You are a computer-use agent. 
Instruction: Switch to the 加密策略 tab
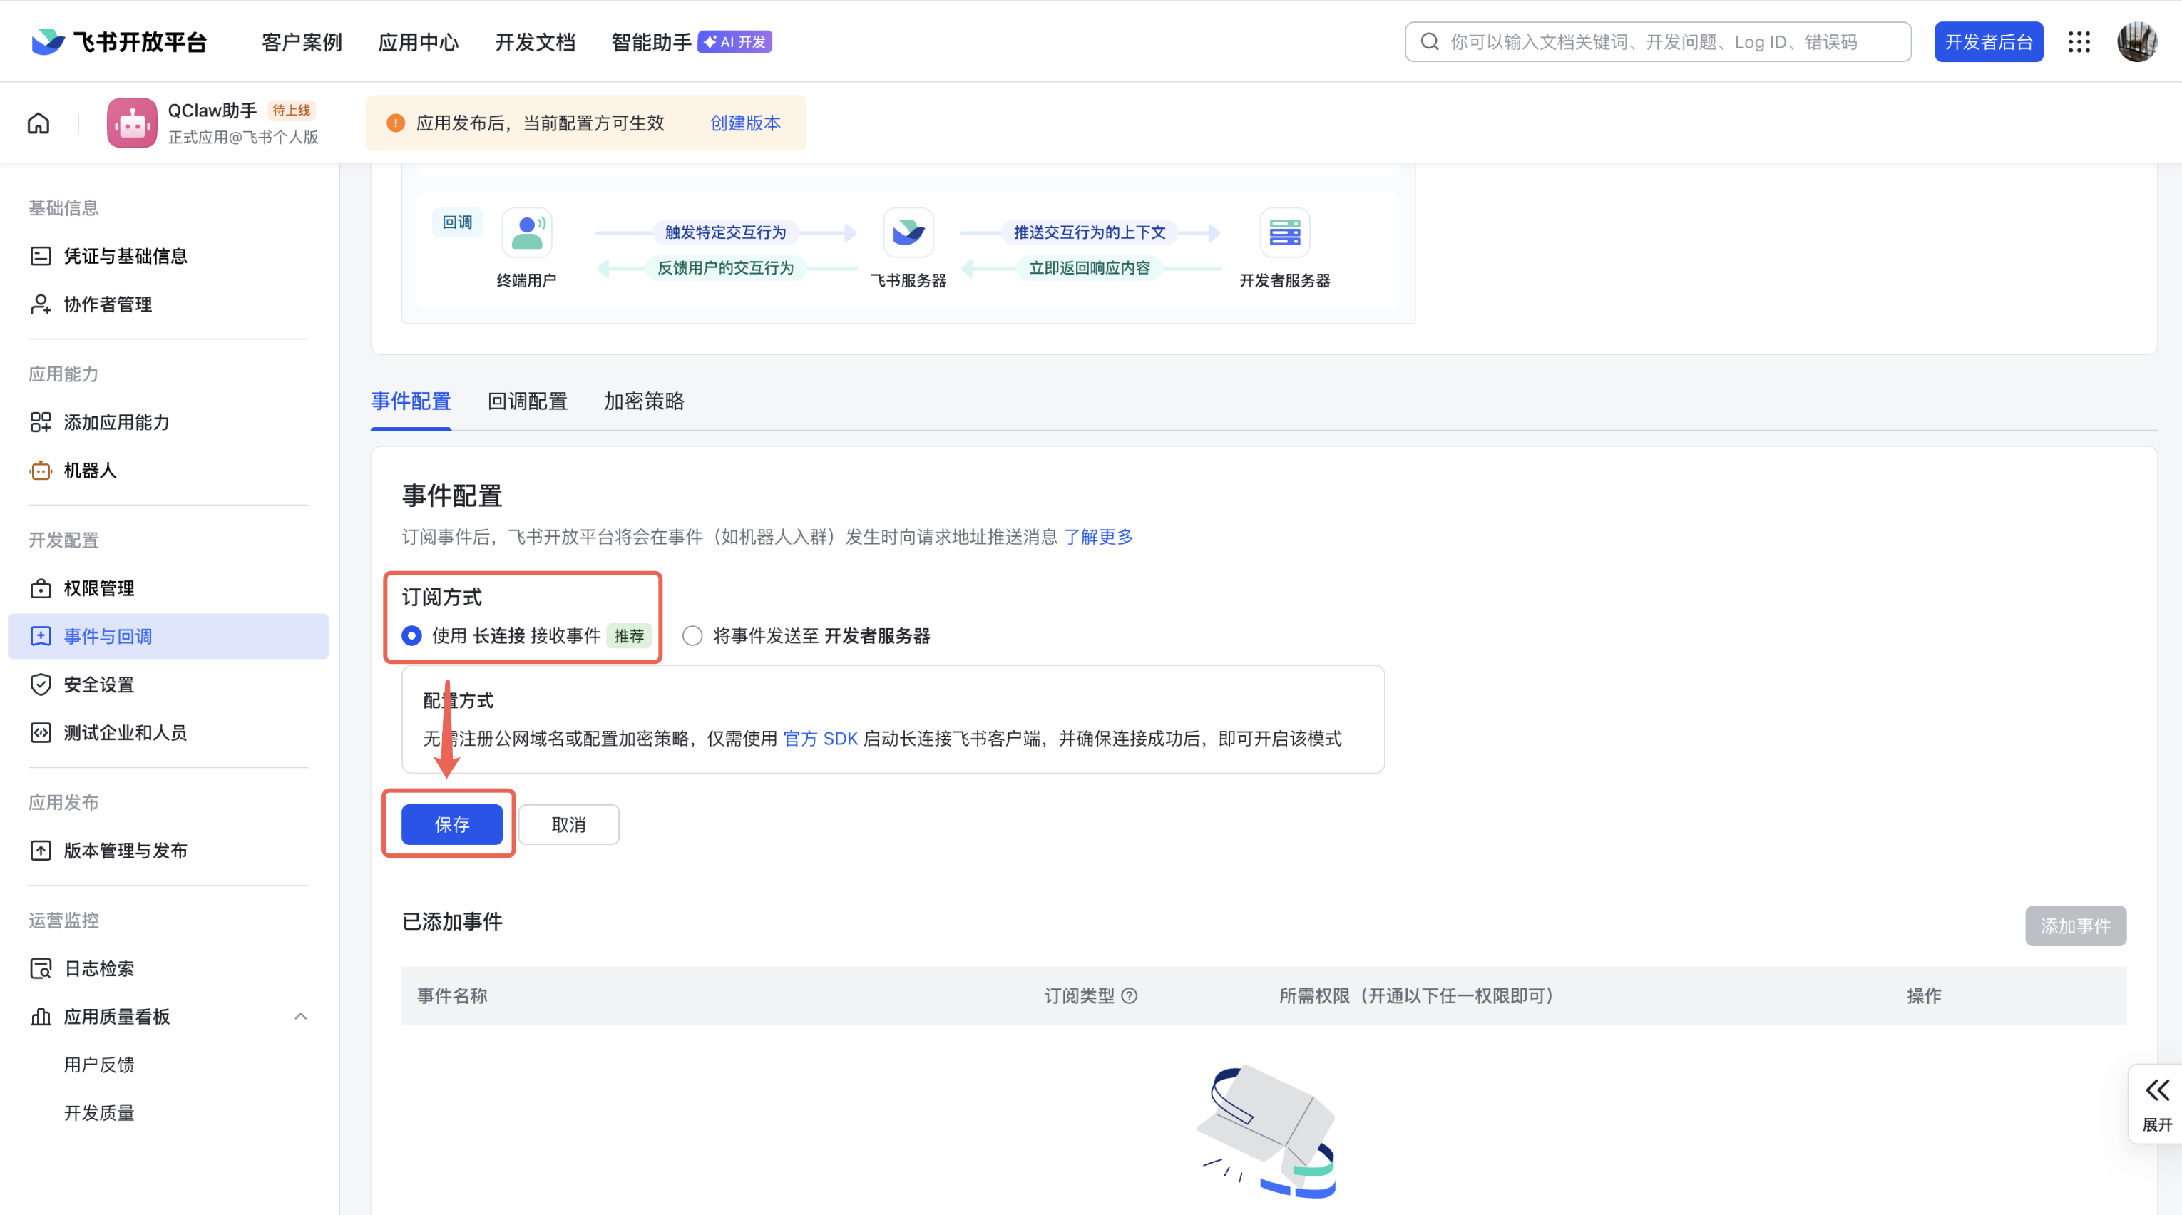(644, 401)
